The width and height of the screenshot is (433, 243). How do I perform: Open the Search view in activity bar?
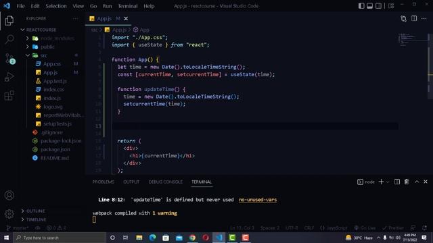click(x=9, y=39)
